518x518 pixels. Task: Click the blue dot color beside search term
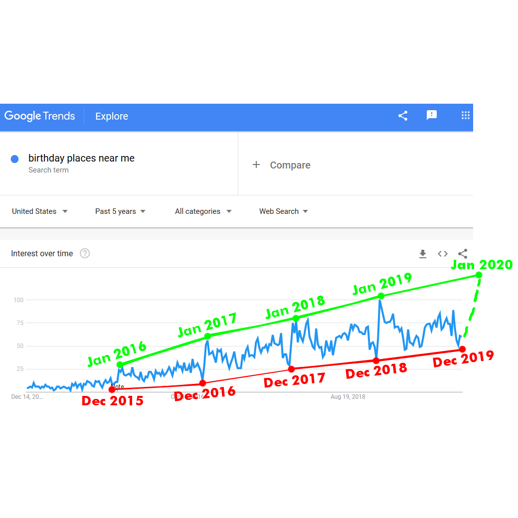(14, 159)
